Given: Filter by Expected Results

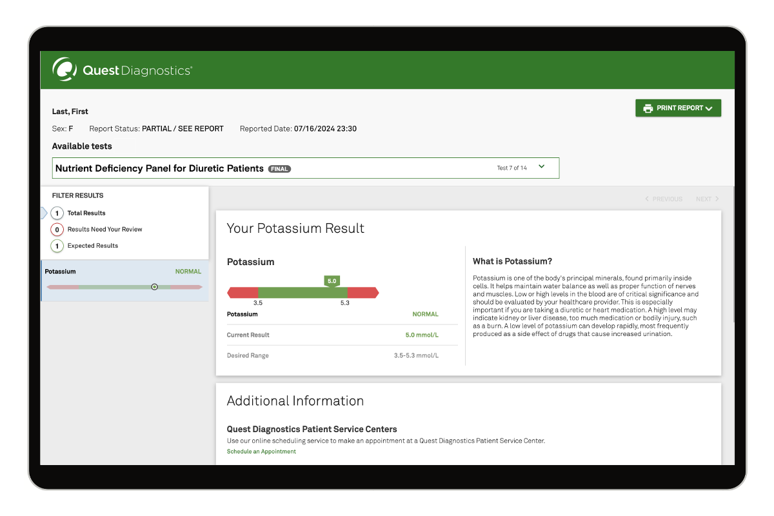Looking at the screenshot, I should [x=84, y=246].
